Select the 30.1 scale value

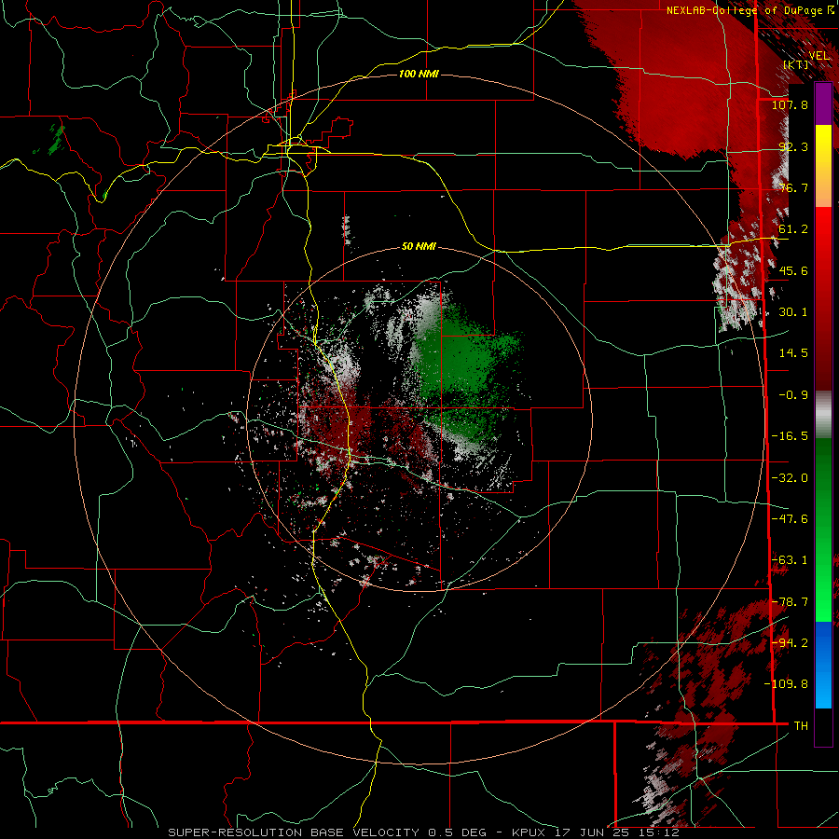[x=793, y=312]
